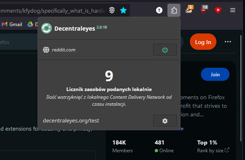This screenshot has width=245, height=160.
Task: Click the Reddit search field
Action: coord(19,42)
